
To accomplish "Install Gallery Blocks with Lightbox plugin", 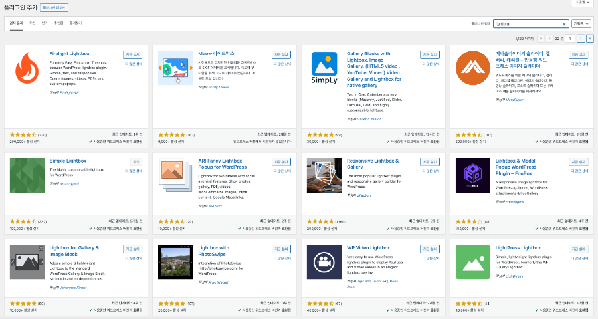I will 430,55.
